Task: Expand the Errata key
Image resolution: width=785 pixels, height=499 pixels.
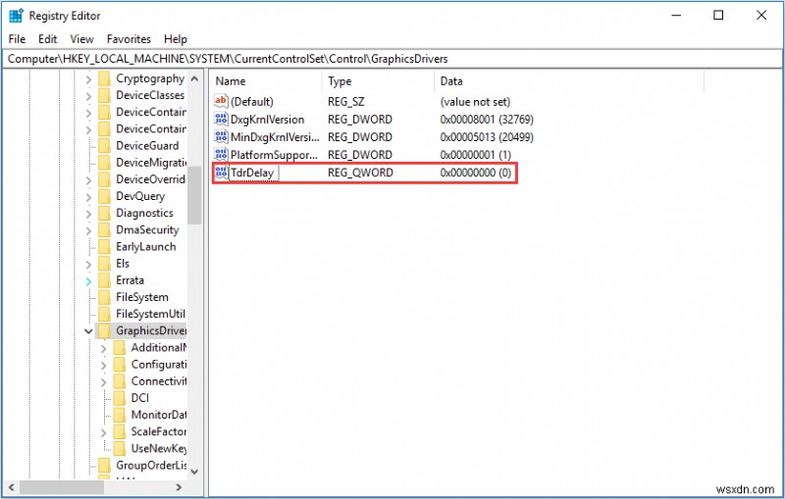Action: [88, 281]
